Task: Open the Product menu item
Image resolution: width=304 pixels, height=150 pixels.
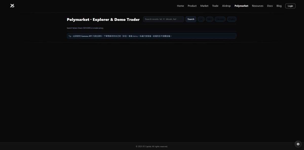Action: pyautogui.click(x=192, y=6)
